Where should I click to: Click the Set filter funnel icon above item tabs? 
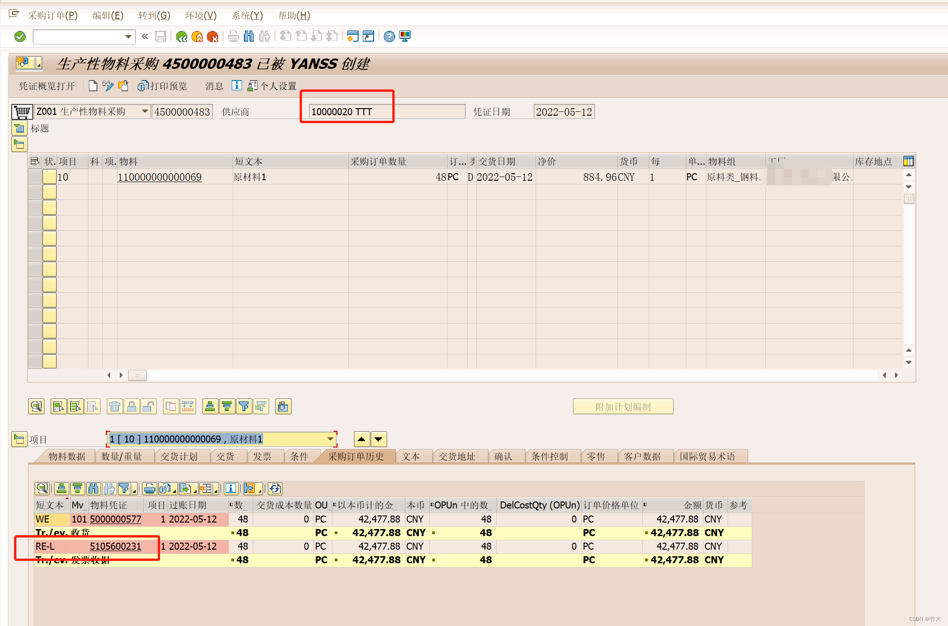(243, 406)
